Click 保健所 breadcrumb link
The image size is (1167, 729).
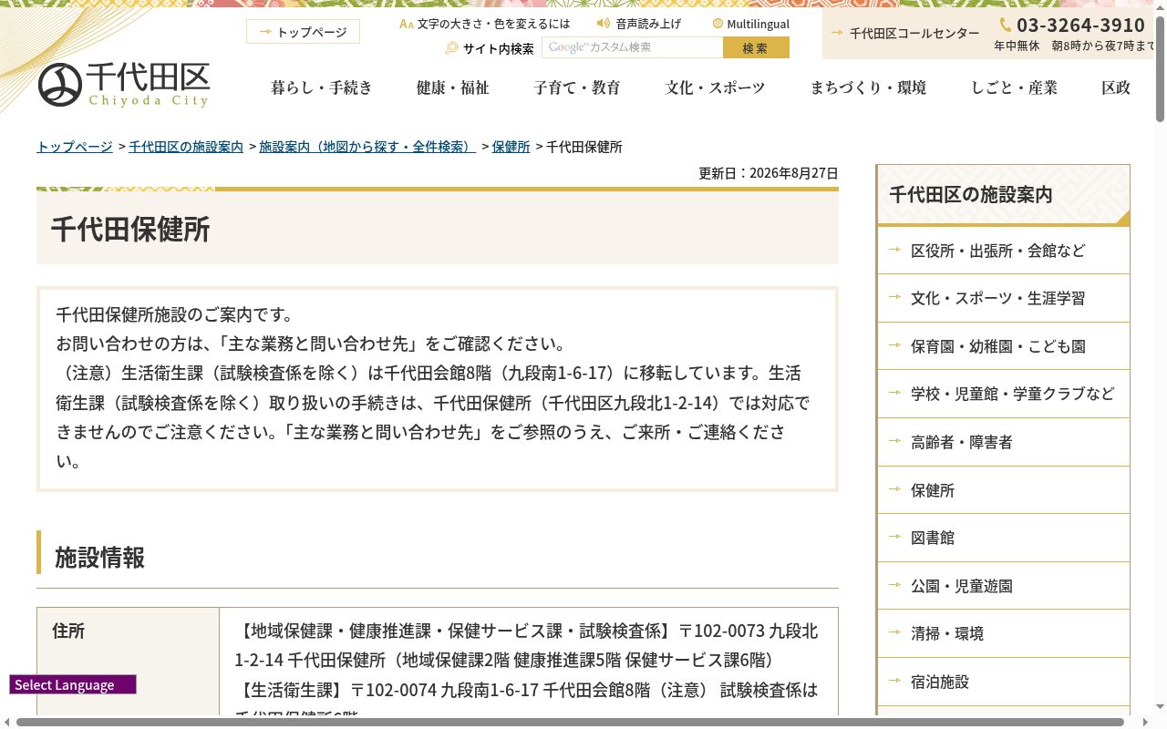[x=511, y=147]
